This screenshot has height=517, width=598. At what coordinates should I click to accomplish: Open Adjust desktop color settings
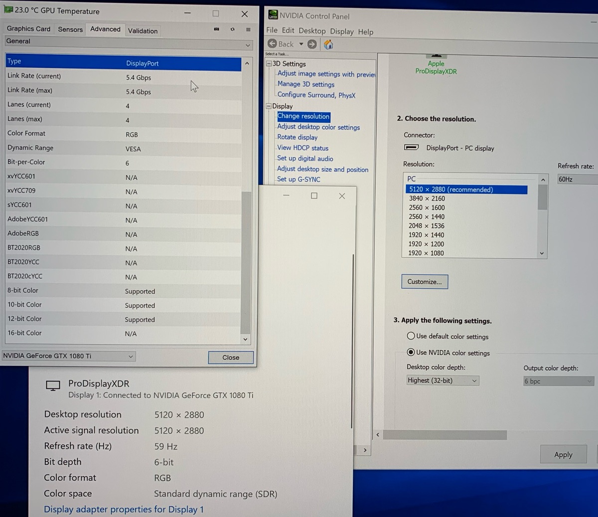tap(318, 127)
